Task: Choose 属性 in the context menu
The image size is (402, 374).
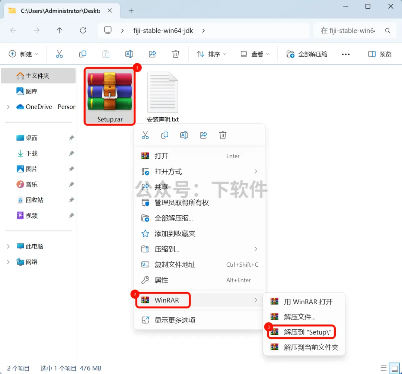Action: click(x=200, y=280)
